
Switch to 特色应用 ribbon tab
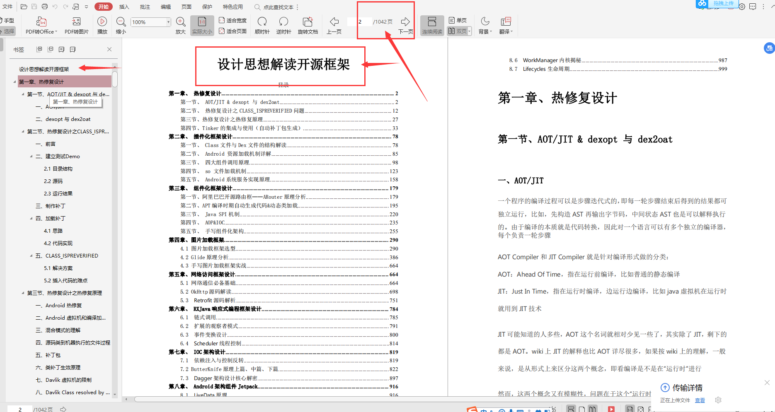coord(233,7)
